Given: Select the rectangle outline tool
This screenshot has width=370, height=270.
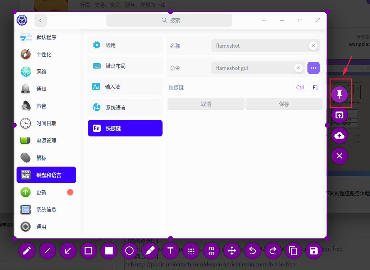Looking at the screenshot, I should (x=88, y=251).
